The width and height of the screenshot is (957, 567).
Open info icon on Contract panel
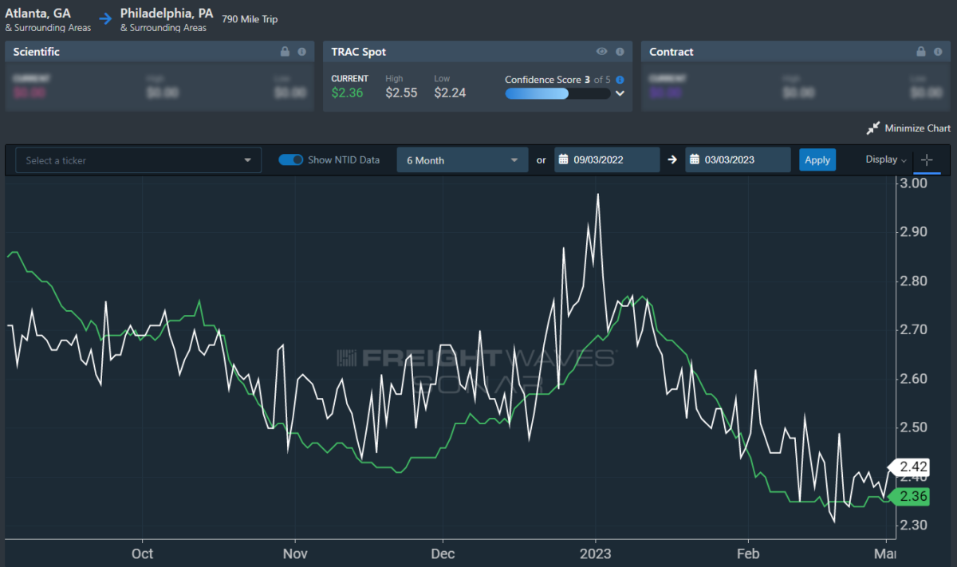point(939,52)
